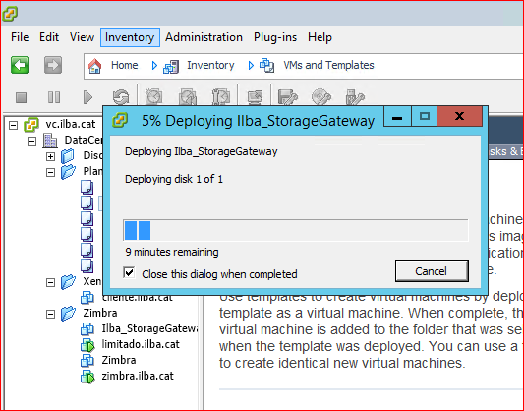Collapse the Zimbra folder node
This screenshot has height=411, width=524.
click(x=50, y=314)
